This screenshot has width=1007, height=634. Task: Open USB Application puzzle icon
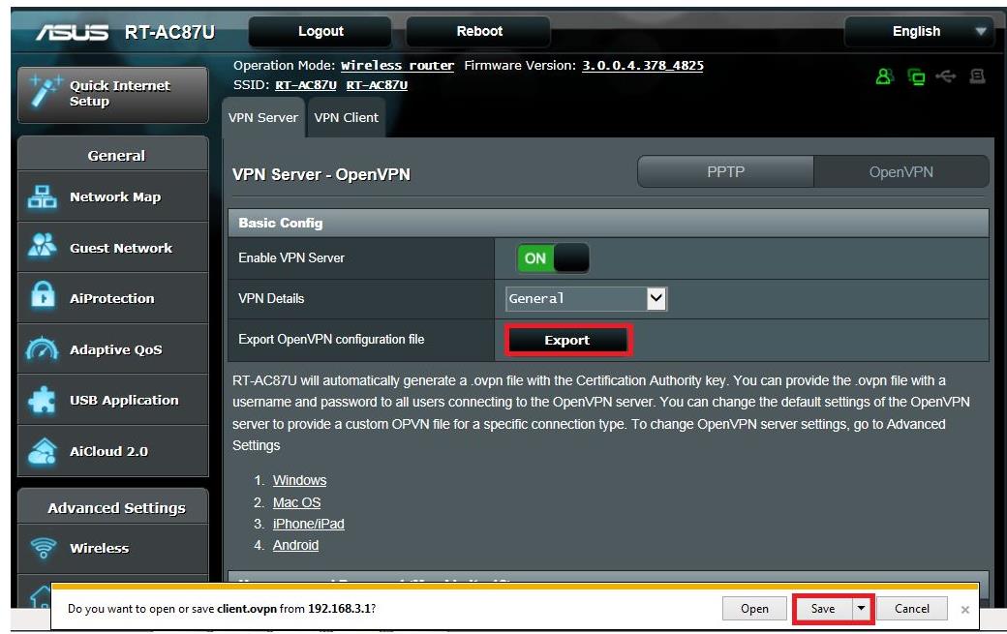coord(43,399)
